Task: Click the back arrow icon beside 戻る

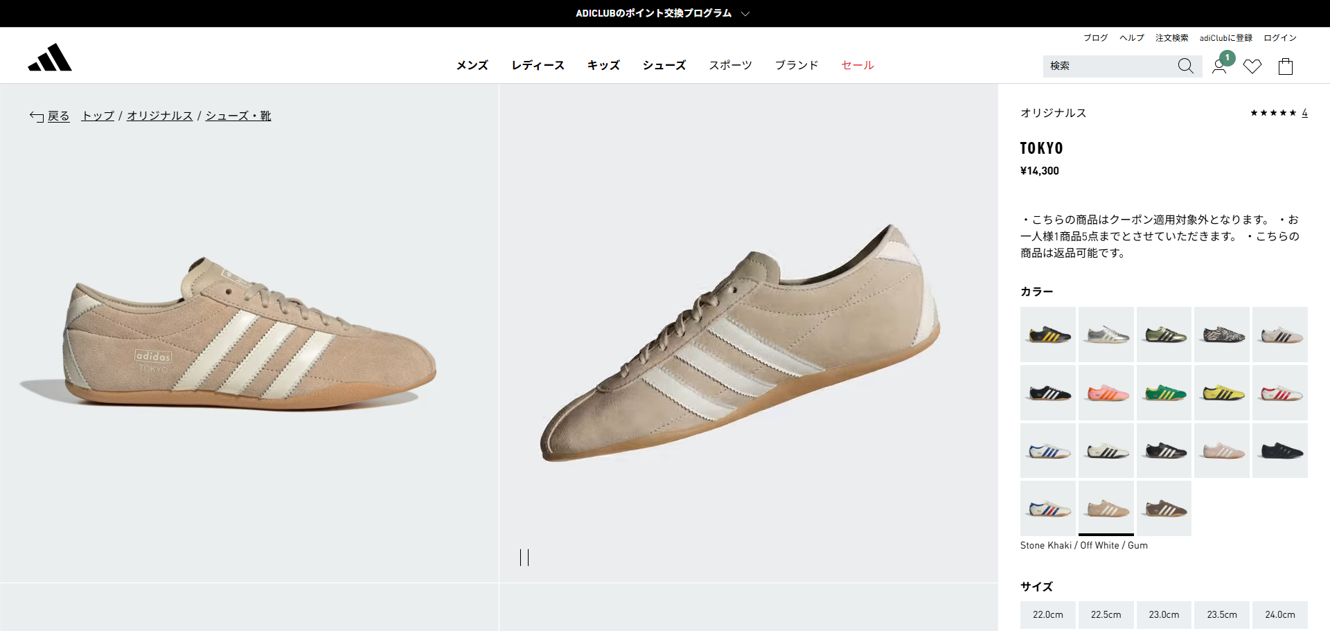Action: (x=37, y=116)
